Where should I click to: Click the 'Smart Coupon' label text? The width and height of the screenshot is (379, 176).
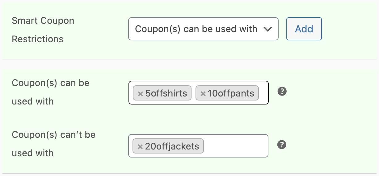pyautogui.click(x=43, y=21)
